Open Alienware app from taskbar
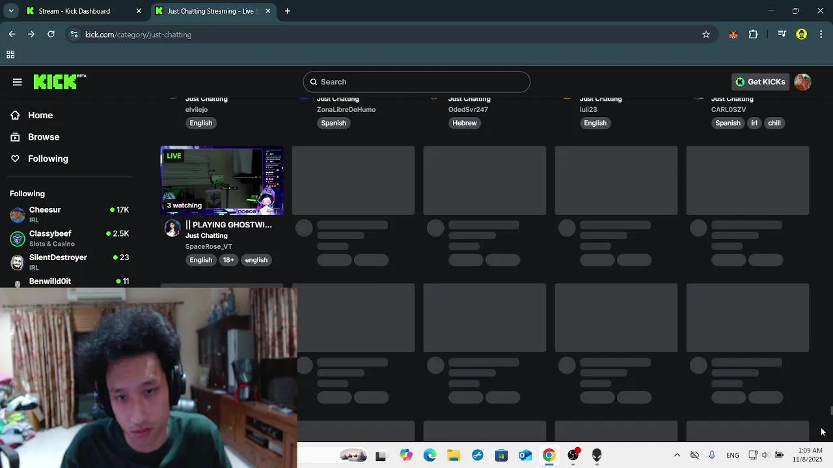This screenshot has width=833, height=468. pyautogui.click(x=597, y=456)
